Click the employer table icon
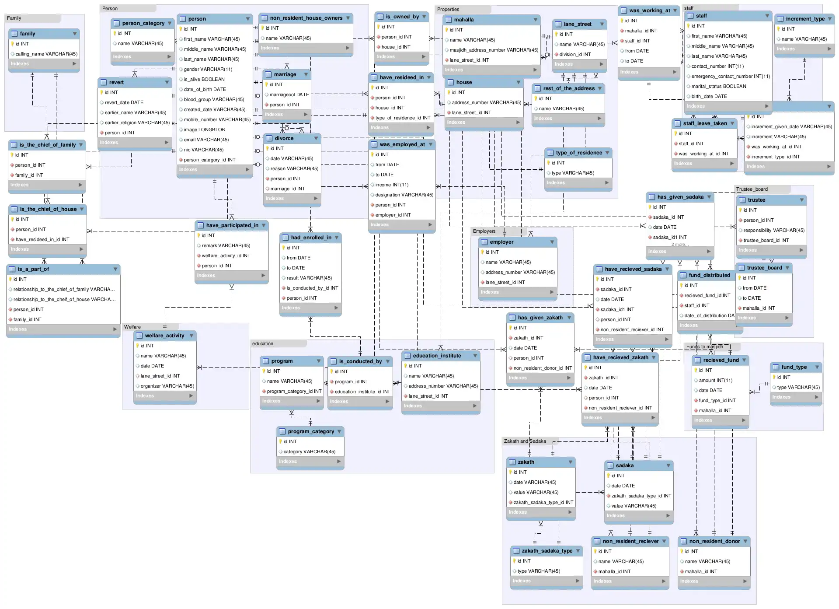The height and width of the screenshot is (609, 839). pyautogui.click(x=485, y=242)
